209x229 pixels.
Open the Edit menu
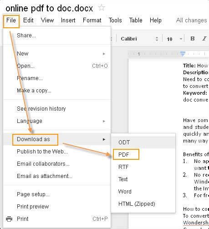pos(28,20)
